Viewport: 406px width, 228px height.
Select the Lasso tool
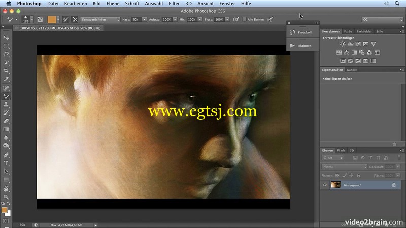(x=6, y=54)
